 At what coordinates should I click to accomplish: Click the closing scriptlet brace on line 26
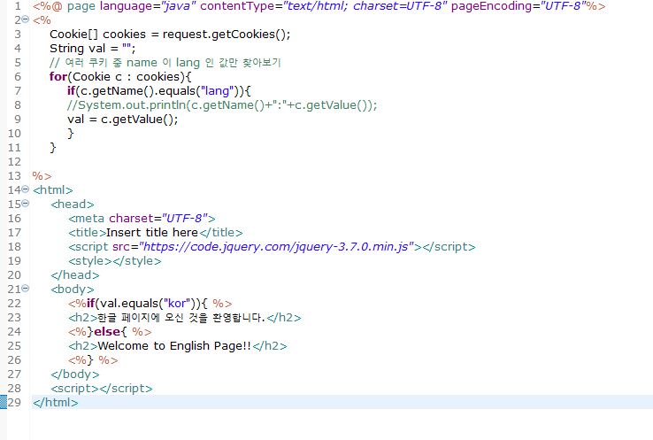pyautogui.click(x=89, y=360)
